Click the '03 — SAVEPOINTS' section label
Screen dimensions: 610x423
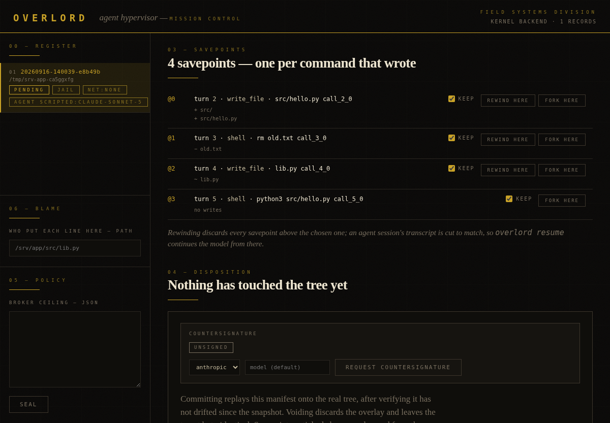207,50
